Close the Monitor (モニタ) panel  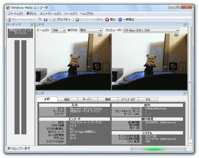pyautogui.click(x=185, y=93)
